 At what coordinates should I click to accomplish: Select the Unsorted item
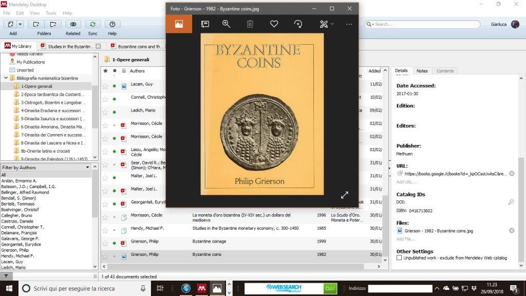coord(25,70)
